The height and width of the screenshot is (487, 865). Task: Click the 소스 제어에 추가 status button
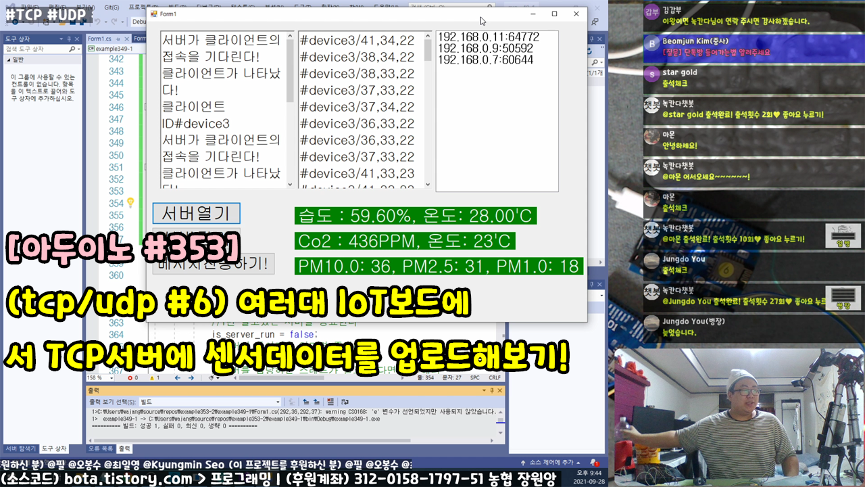pos(551,463)
